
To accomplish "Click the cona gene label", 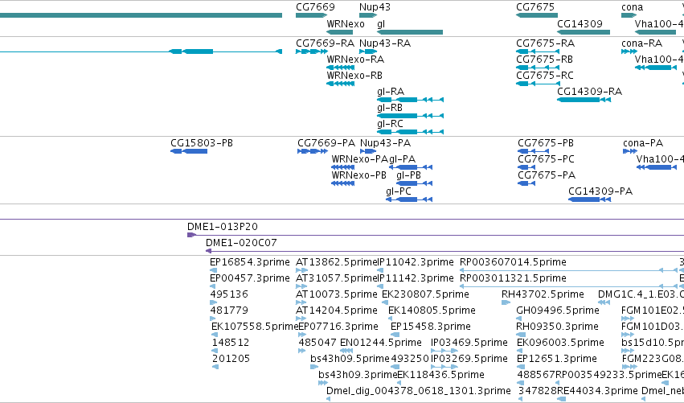I will [632, 7].
